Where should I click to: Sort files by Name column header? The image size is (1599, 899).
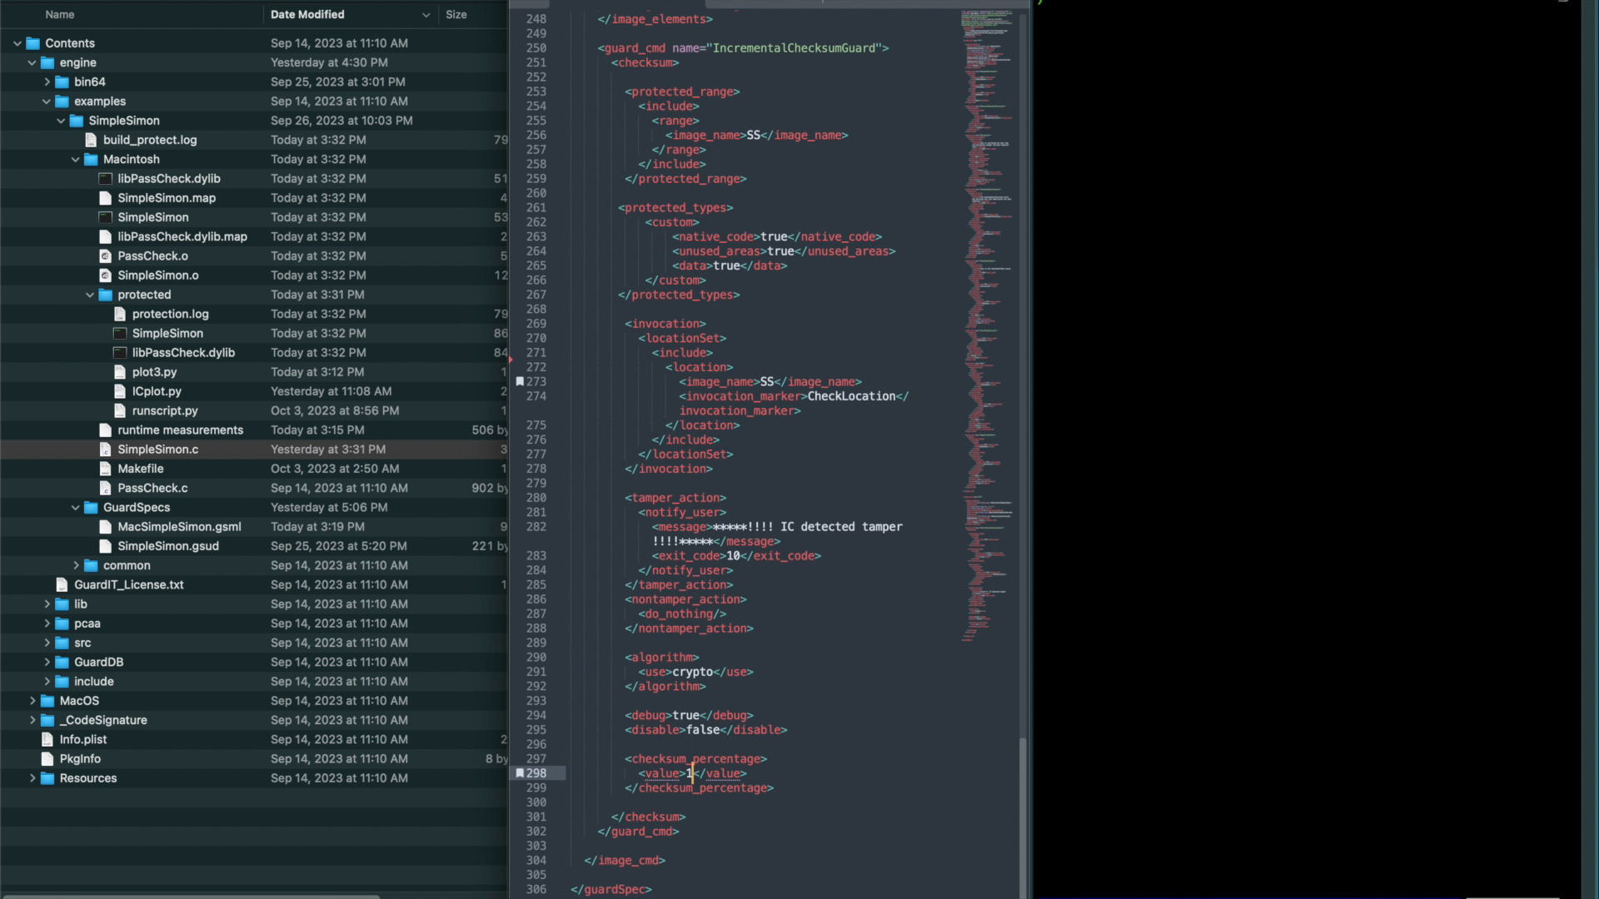pos(60,14)
